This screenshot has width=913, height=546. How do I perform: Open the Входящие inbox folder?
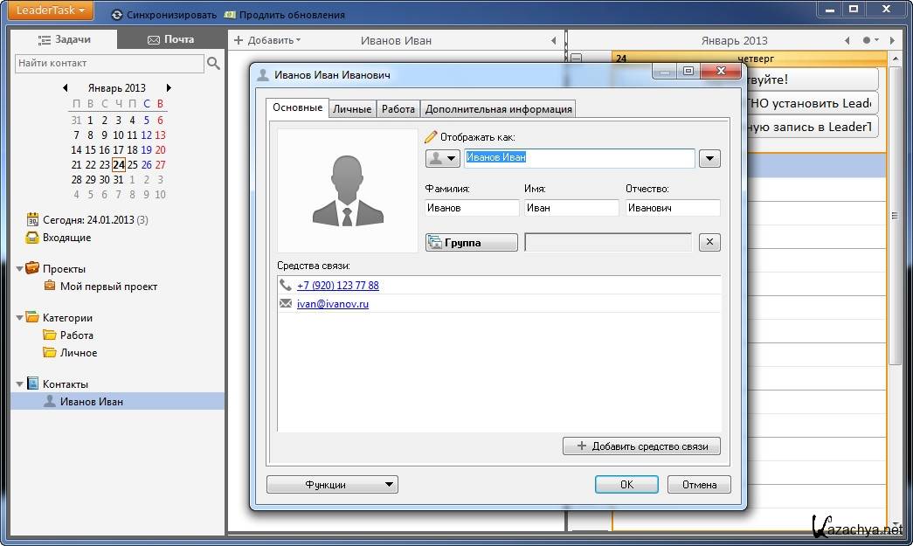32,238
